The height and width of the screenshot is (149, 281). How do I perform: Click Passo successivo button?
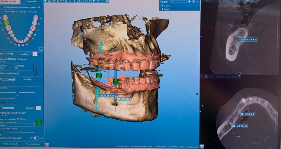click(x=33, y=144)
